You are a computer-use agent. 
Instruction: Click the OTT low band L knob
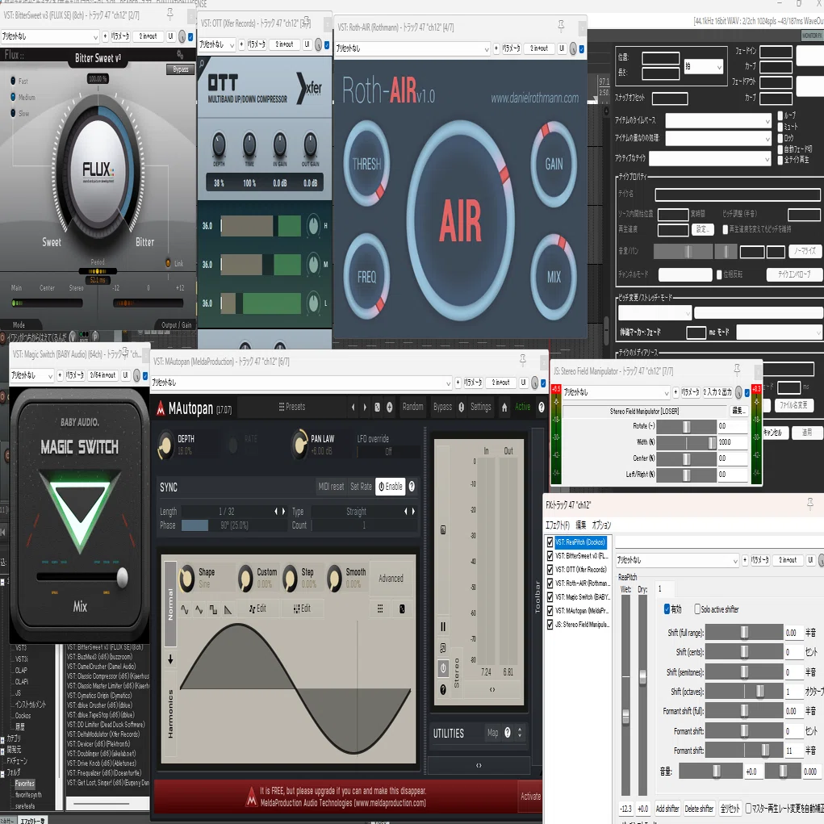point(313,303)
